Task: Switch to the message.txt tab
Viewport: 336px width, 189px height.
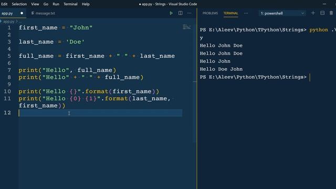Action: click(43, 13)
